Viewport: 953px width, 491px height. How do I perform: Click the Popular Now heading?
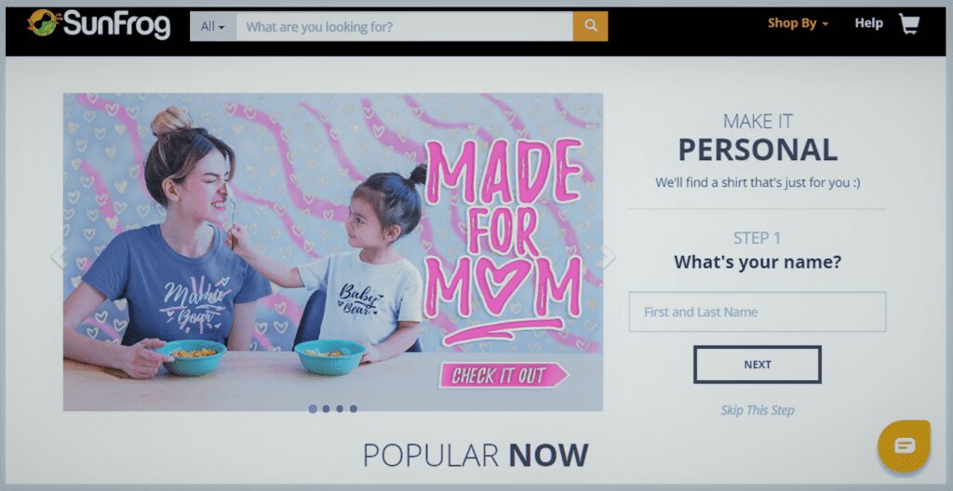[x=476, y=455]
